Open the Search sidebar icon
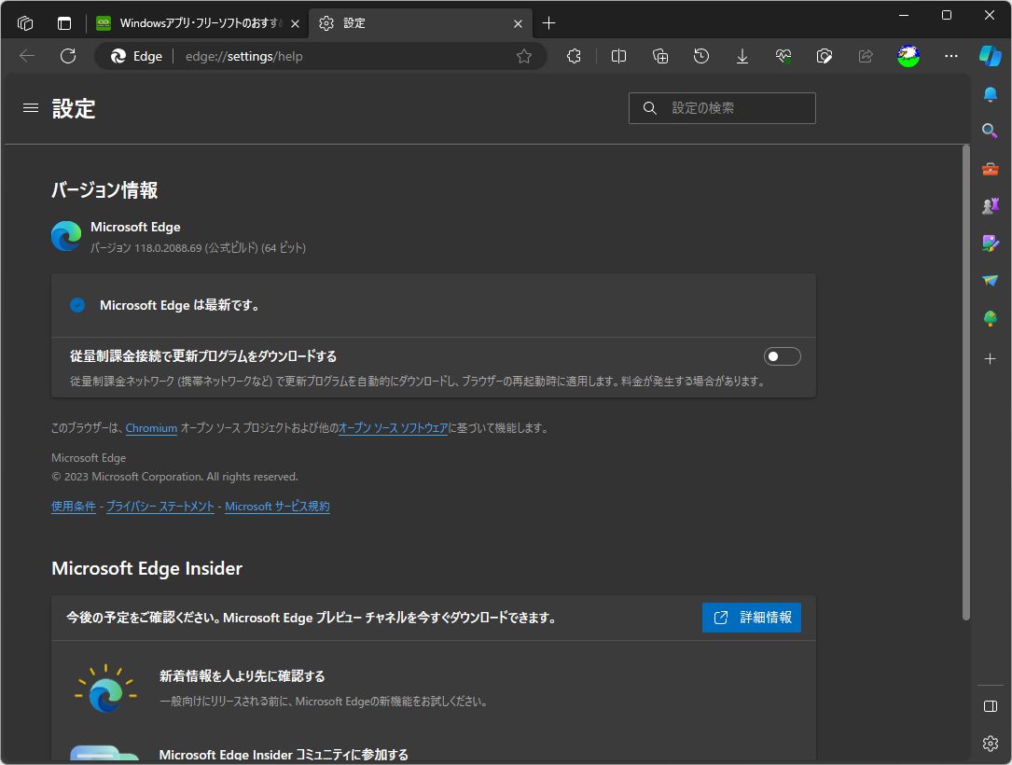 [990, 131]
